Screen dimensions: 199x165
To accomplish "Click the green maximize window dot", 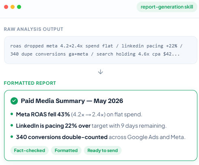I will [19, 7].
